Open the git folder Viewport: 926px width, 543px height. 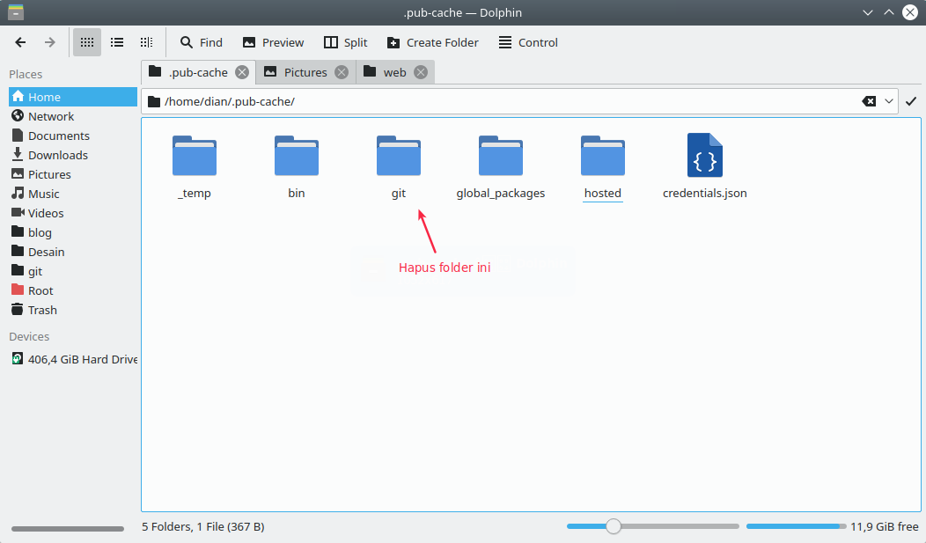click(398, 157)
